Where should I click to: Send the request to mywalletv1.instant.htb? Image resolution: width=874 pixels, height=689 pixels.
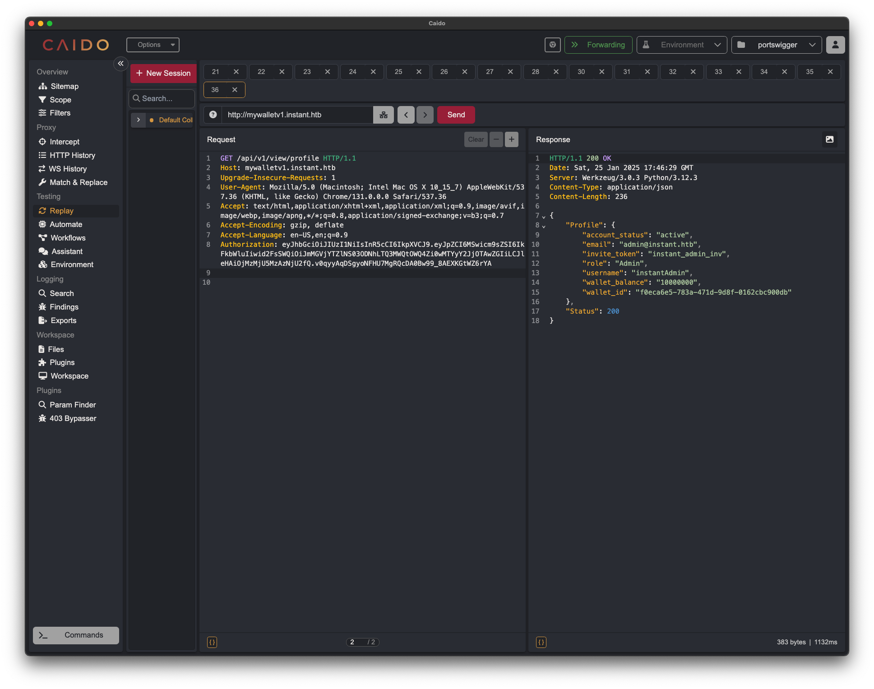click(x=456, y=115)
